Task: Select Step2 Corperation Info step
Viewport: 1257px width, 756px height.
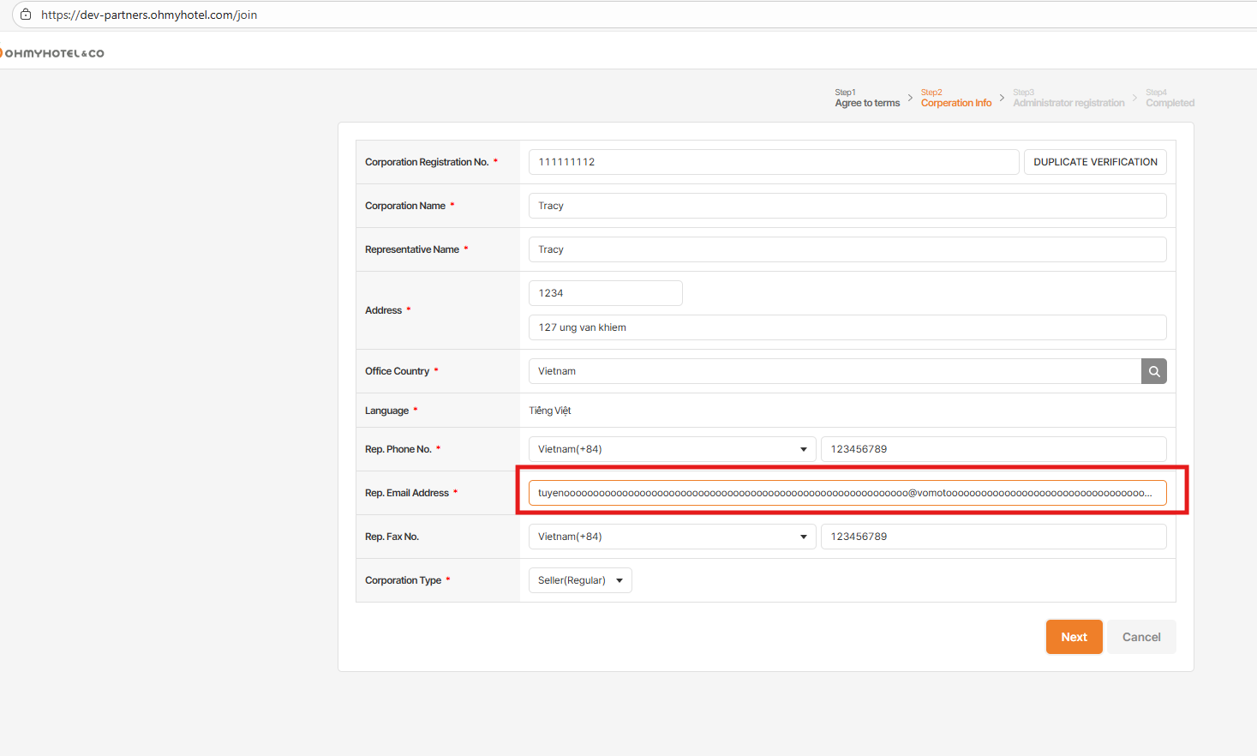Action: click(x=955, y=99)
